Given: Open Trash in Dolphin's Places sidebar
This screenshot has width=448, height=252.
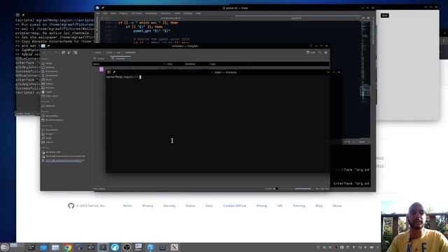Looking at the screenshot, I should point(49,92).
